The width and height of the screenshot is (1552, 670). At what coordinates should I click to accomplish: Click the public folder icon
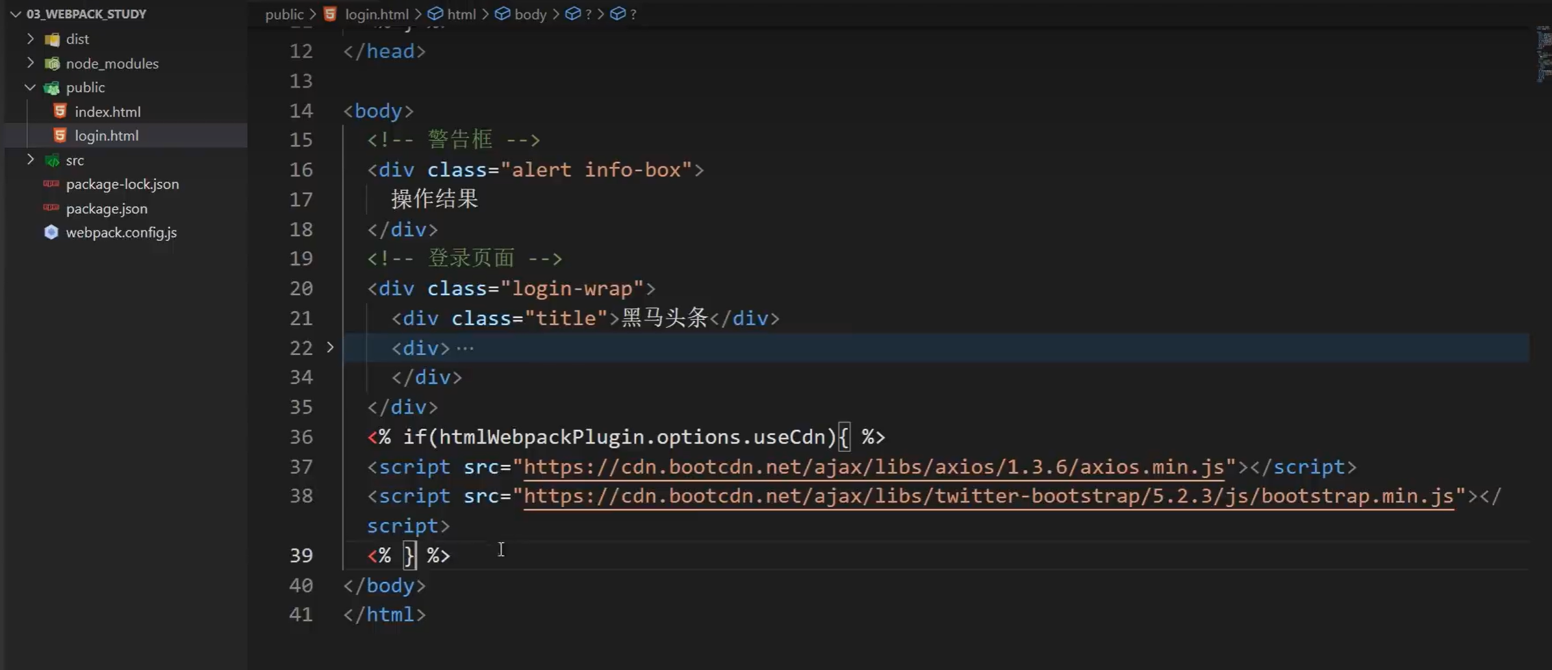52,88
